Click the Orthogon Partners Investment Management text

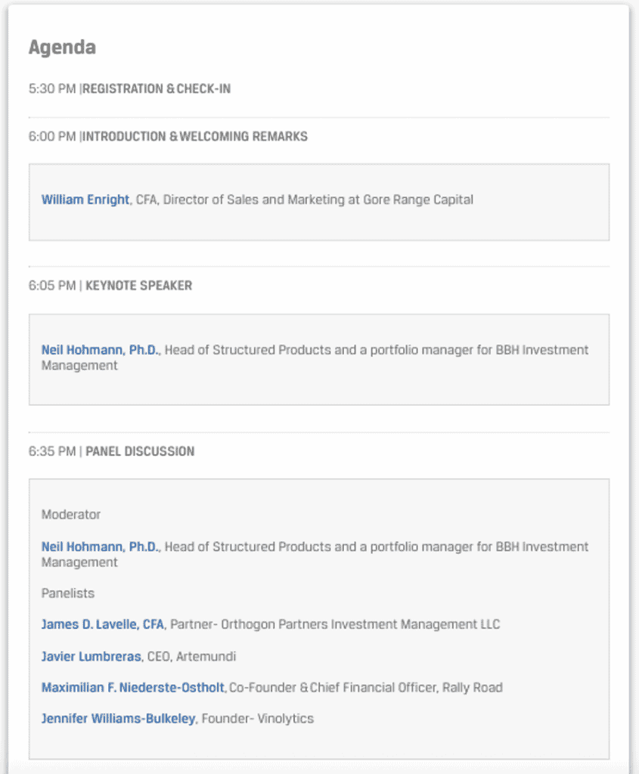pyautogui.click(x=335, y=624)
